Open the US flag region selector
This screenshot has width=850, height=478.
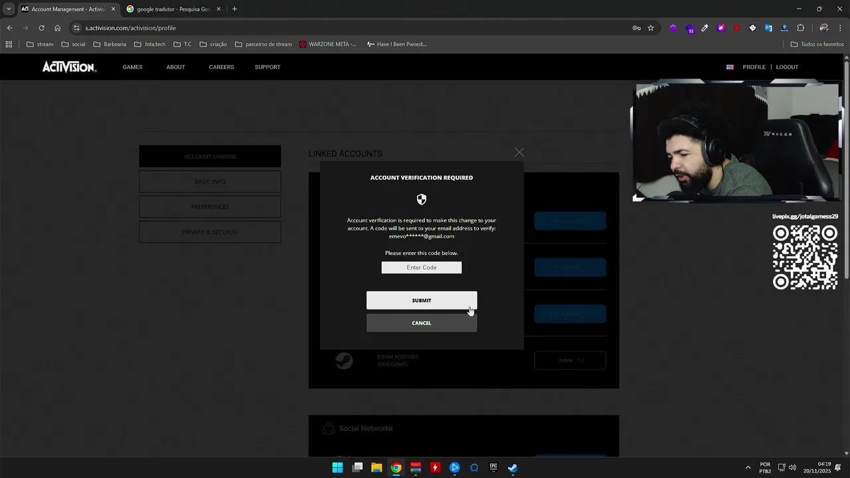pos(730,67)
